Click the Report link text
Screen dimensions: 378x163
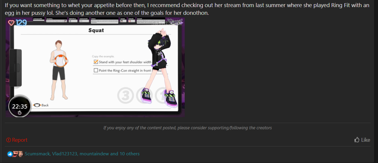(20, 140)
